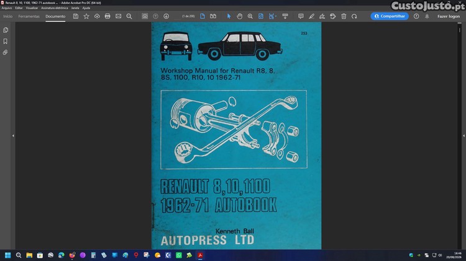Send the file by email envelope icon
Image resolution: width=466 pixels, height=261 pixels.
point(118,16)
